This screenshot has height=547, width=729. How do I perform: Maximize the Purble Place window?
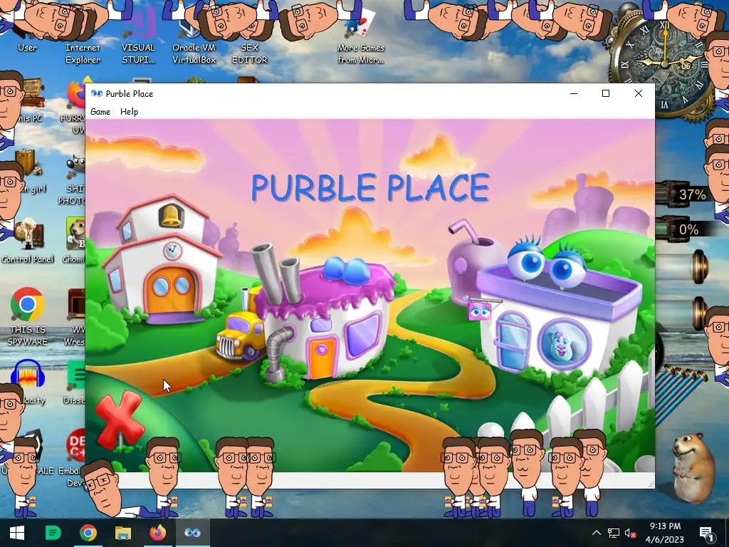coord(606,93)
